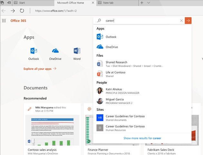This screenshot has height=155, width=203.
Task: Open the HR Career Guidelines for Contoso site
Action: click(142, 118)
